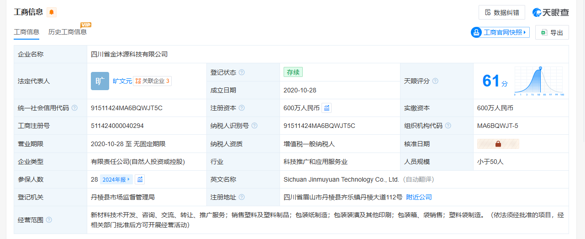This screenshot has height=239, width=585.
Task: Open the 工商官网快照 snapshot dropdown
Action: pyautogui.click(x=501, y=32)
